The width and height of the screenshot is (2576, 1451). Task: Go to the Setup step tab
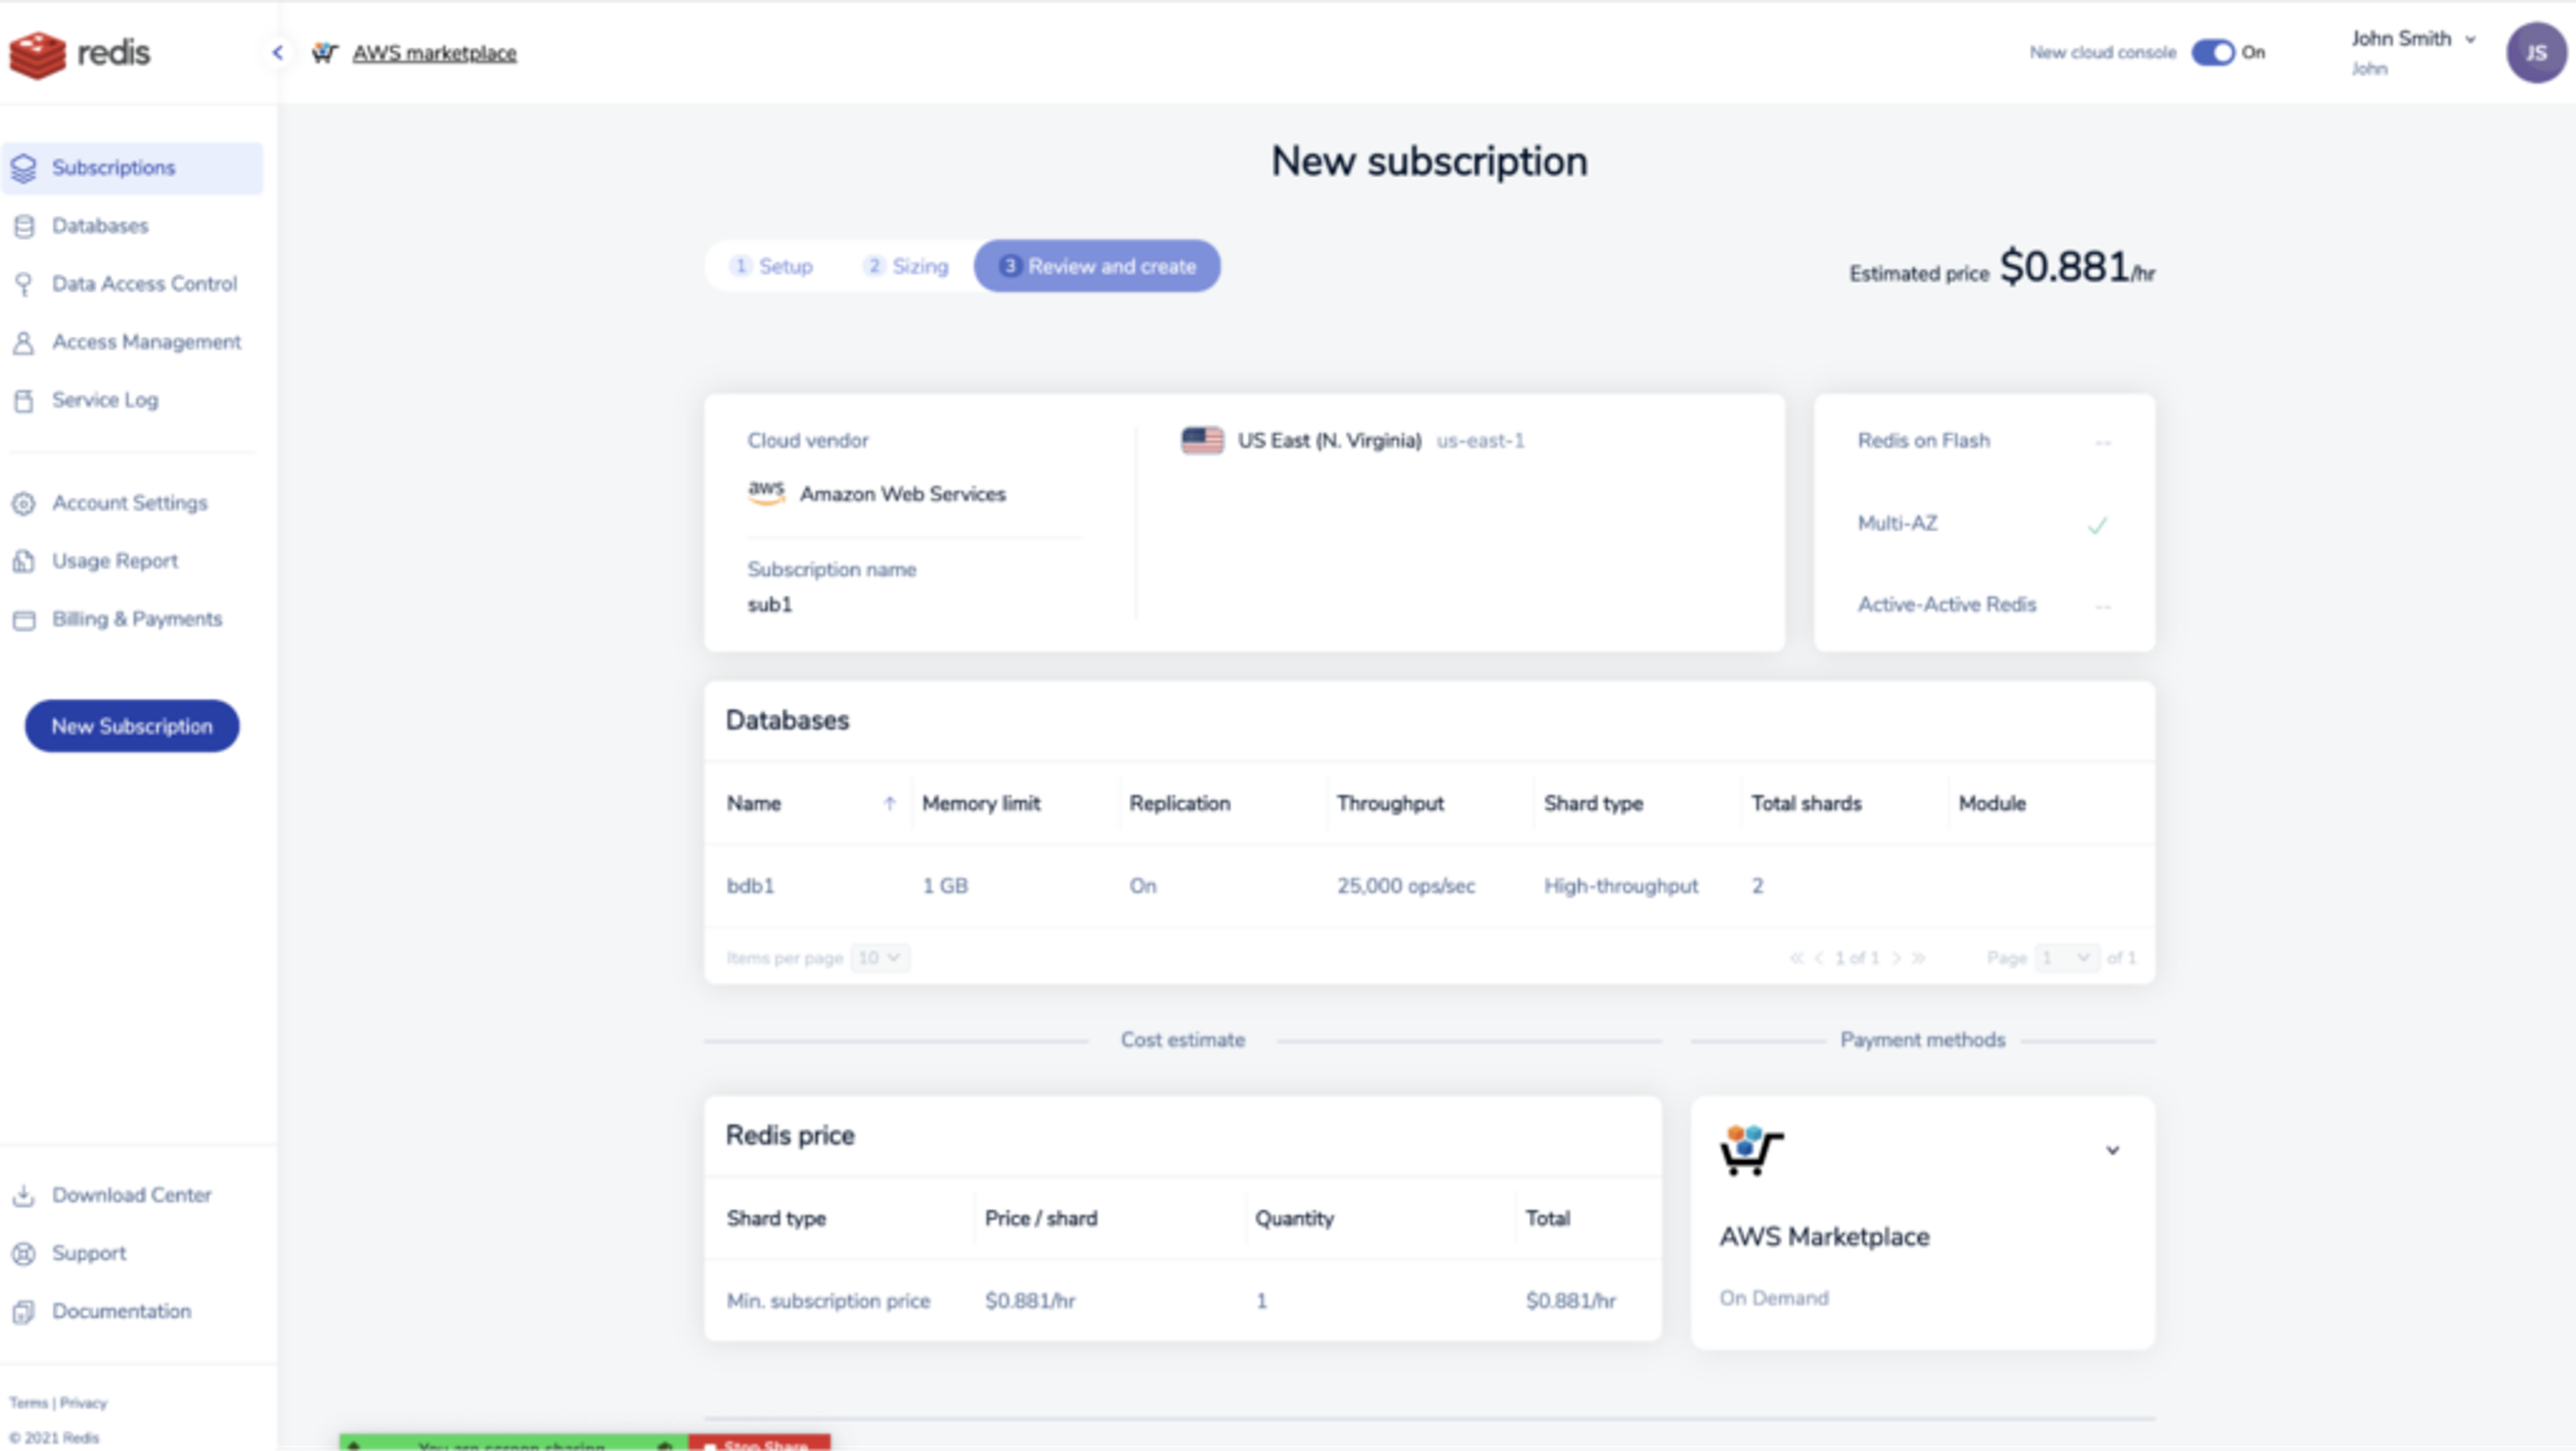point(772,267)
